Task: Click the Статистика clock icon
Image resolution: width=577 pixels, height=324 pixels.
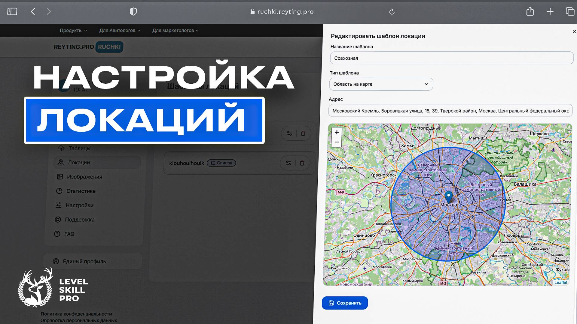Action: point(60,191)
